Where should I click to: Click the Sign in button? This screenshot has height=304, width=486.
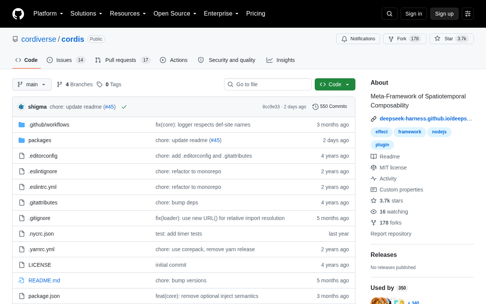pyautogui.click(x=414, y=14)
